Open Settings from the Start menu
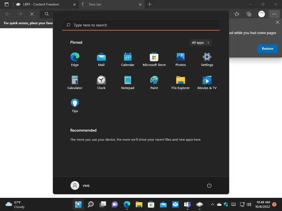282x211 pixels. [x=207, y=59]
